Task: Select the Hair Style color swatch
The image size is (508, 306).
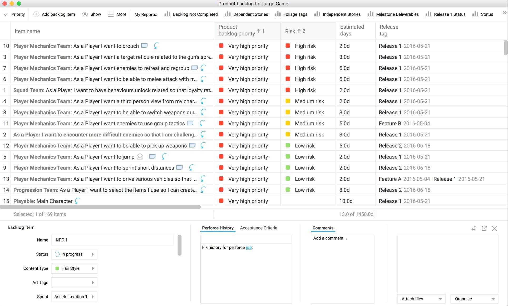Action: click(x=57, y=268)
